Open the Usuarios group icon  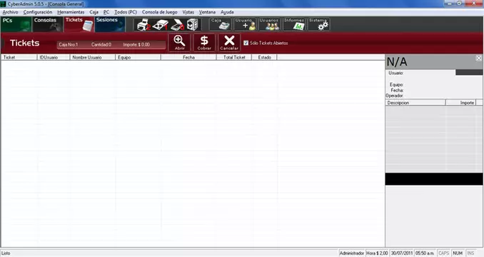(269, 24)
